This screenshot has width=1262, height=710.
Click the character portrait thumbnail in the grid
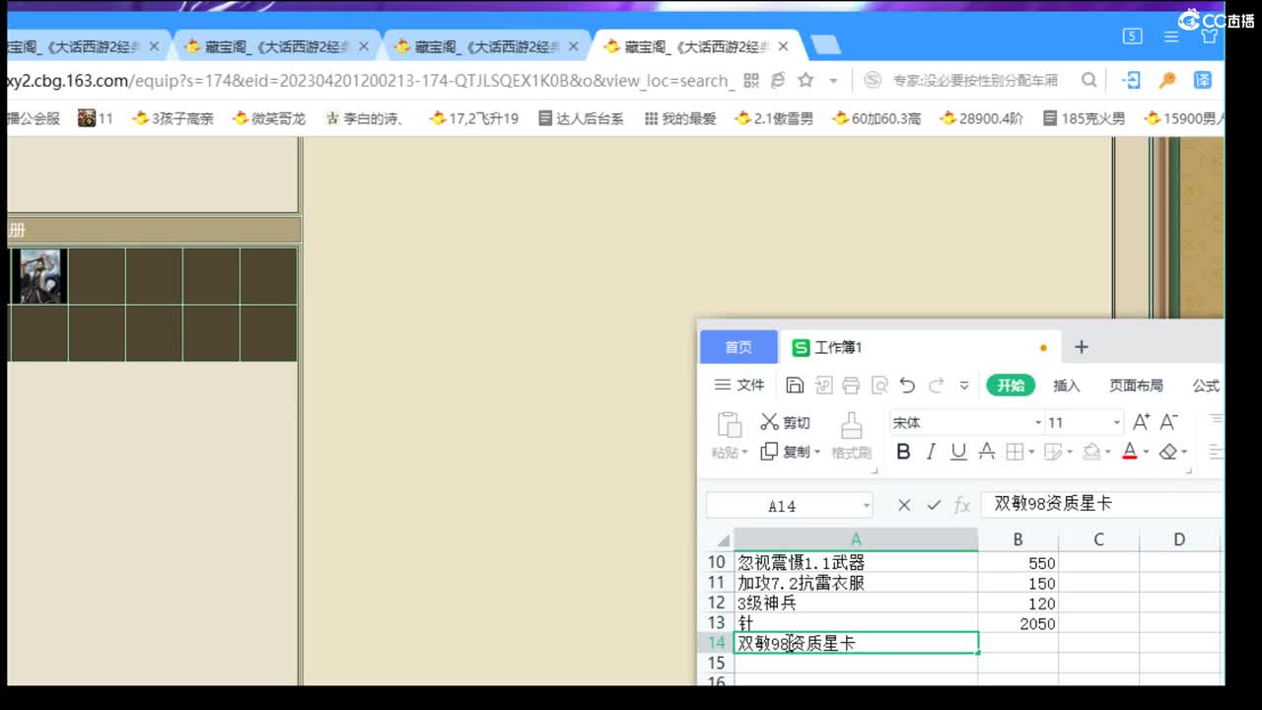coord(39,276)
